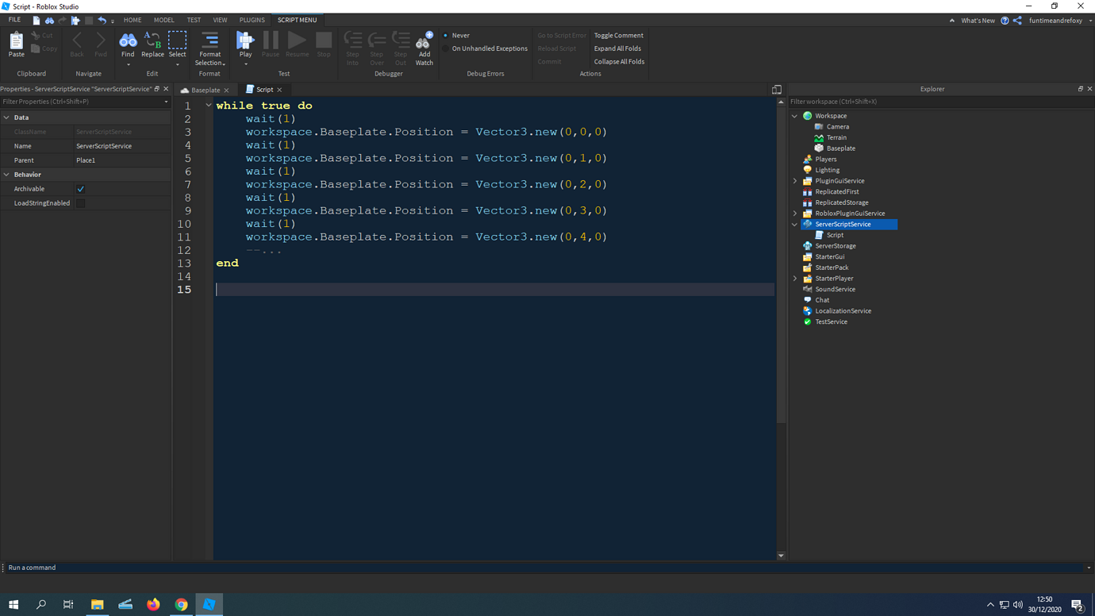The width and height of the screenshot is (1095, 616).
Task: Expand the StarterPlayer tree item
Action: pyautogui.click(x=794, y=278)
